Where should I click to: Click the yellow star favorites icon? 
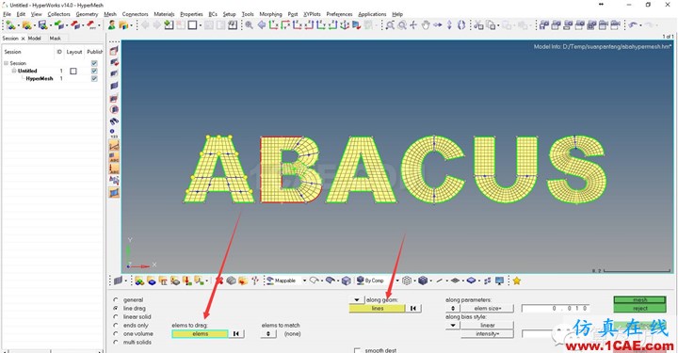517,281
